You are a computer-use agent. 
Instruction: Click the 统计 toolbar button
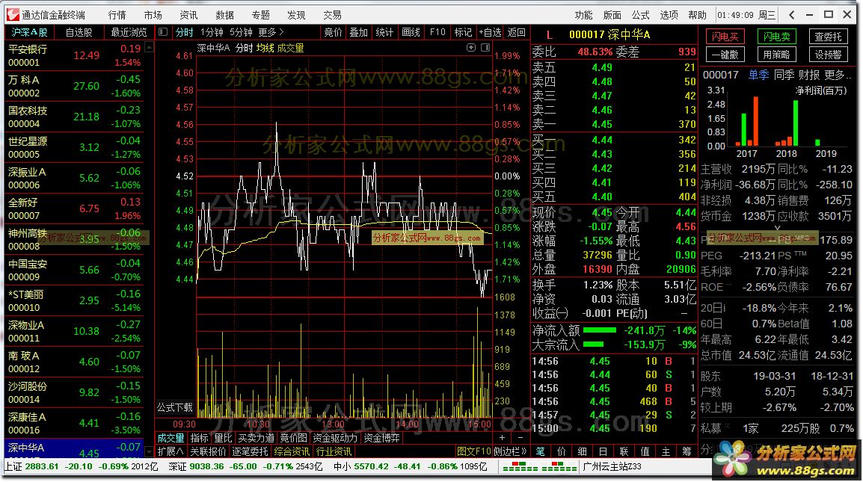tap(384, 32)
